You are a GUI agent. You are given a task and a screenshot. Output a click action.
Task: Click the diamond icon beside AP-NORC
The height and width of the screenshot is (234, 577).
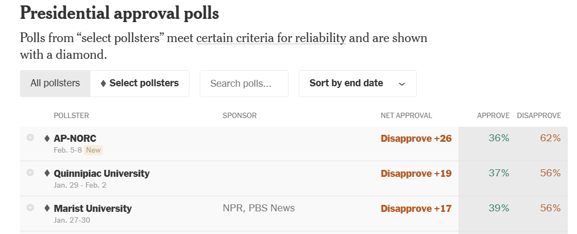pyautogui.click(x=47, y=139)
